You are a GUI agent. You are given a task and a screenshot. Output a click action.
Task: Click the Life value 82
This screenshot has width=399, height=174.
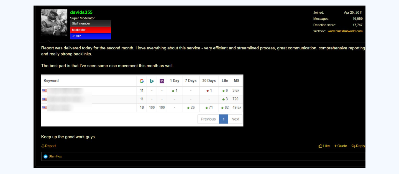click(x=225, y=107)
